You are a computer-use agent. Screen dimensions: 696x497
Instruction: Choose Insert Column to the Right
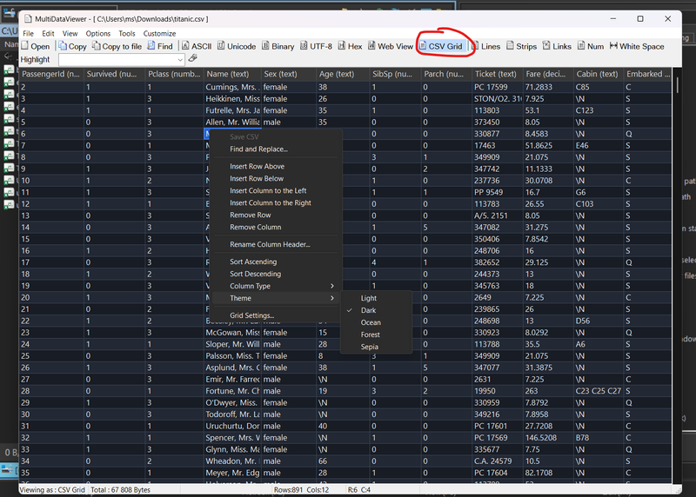click(275, 202)
